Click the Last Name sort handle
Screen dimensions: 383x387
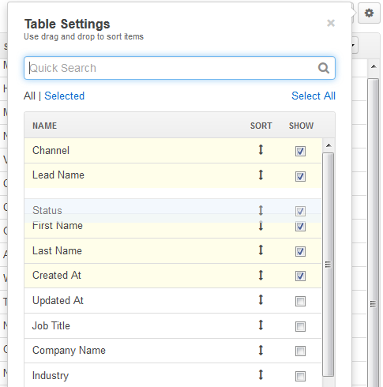261,250
